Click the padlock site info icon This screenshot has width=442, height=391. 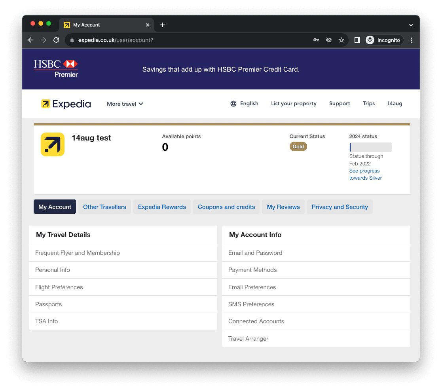coord(72,40)
